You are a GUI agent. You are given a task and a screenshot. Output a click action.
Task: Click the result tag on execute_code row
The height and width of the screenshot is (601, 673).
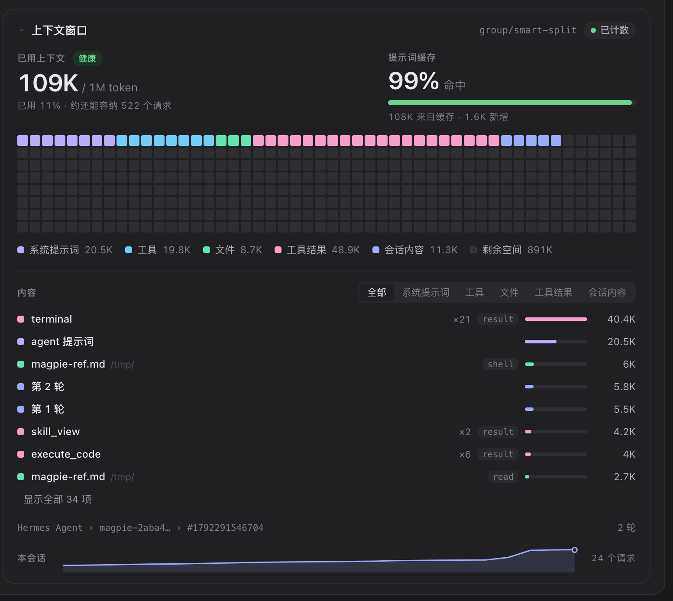tap(498, 454)
